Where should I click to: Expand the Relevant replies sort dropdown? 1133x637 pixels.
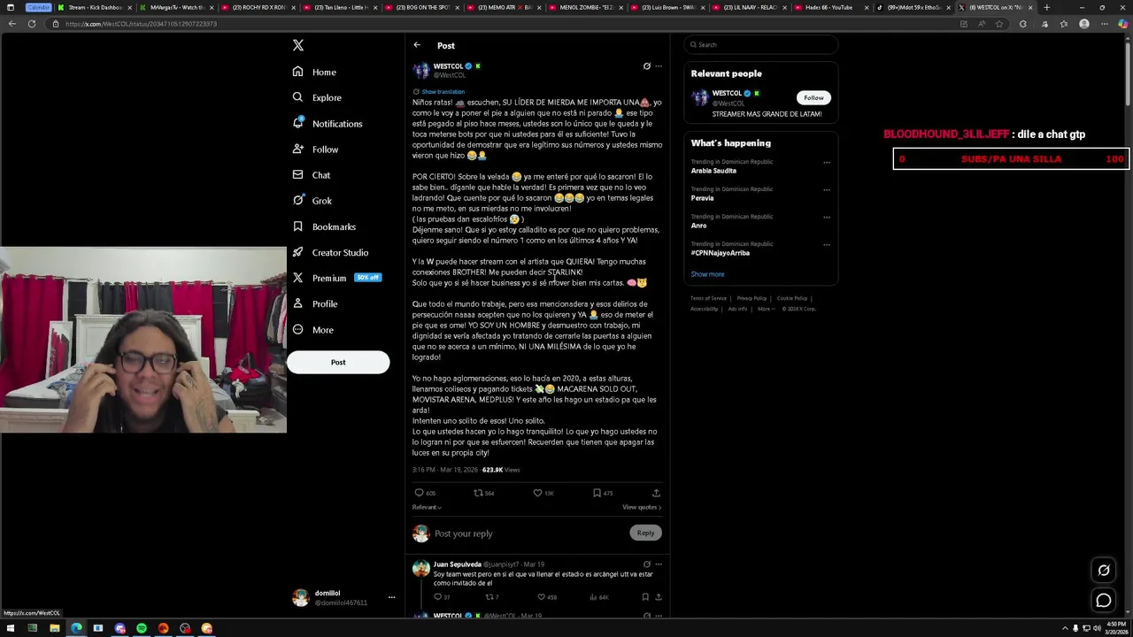[x=427, y=507]
